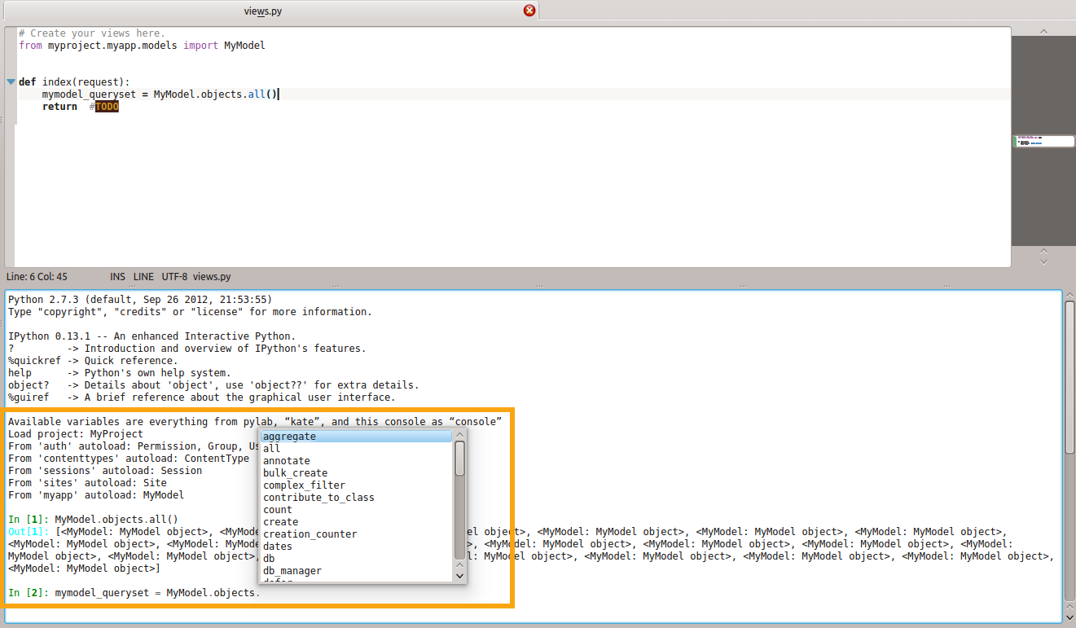Screen dimensions: 1076x628
Task: Click the up arrow just below the minimap
Action: [x=1043, y=251]
